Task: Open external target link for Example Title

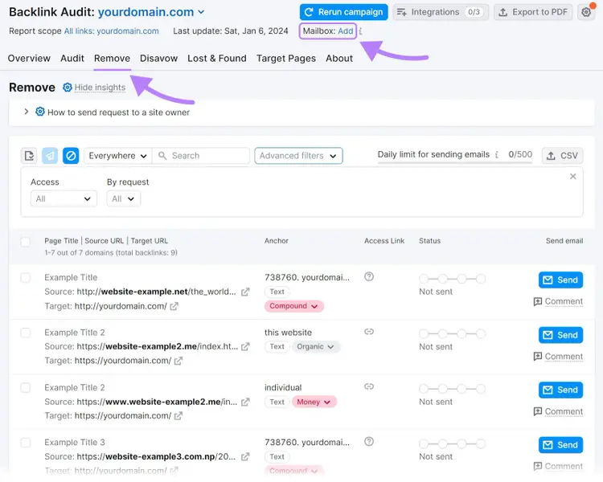Action: 174,306
